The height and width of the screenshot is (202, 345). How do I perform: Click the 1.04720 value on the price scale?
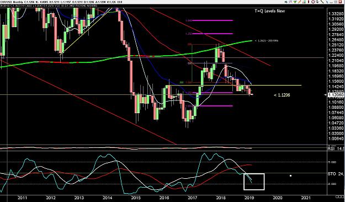(336, 123)
